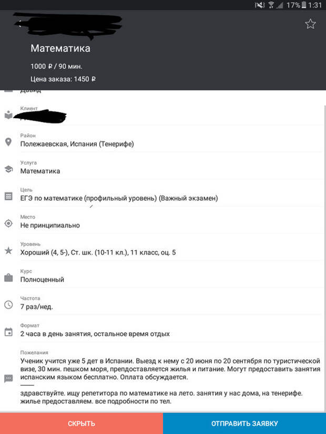Image resolution: width=326 pixels, height=434 pixels.
Task: Tap the Математика header title
Action: pos(60,48)
